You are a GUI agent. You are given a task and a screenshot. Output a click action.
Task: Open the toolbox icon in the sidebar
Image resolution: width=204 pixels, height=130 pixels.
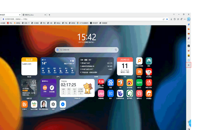[x=189, y=33]
